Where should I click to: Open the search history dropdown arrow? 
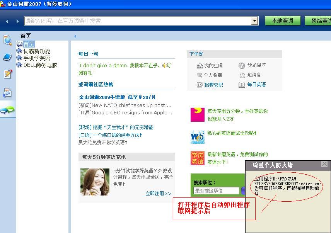(x=254, y=21)
